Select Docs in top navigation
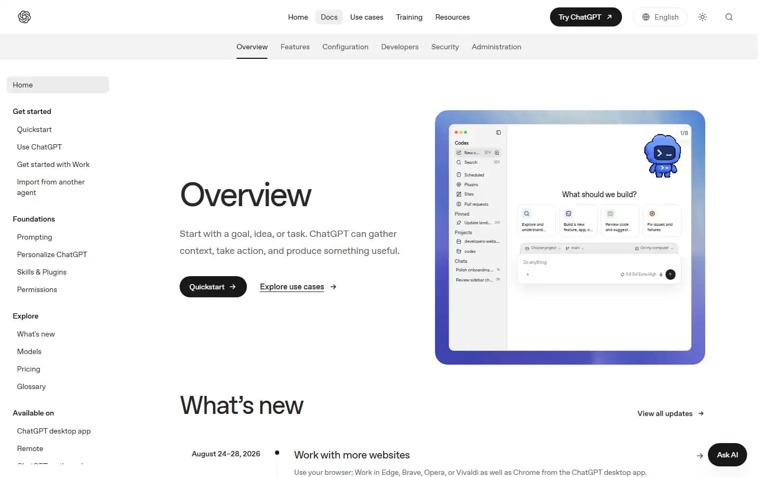Screen dimensions: 763x477 (x=329, y=17)
